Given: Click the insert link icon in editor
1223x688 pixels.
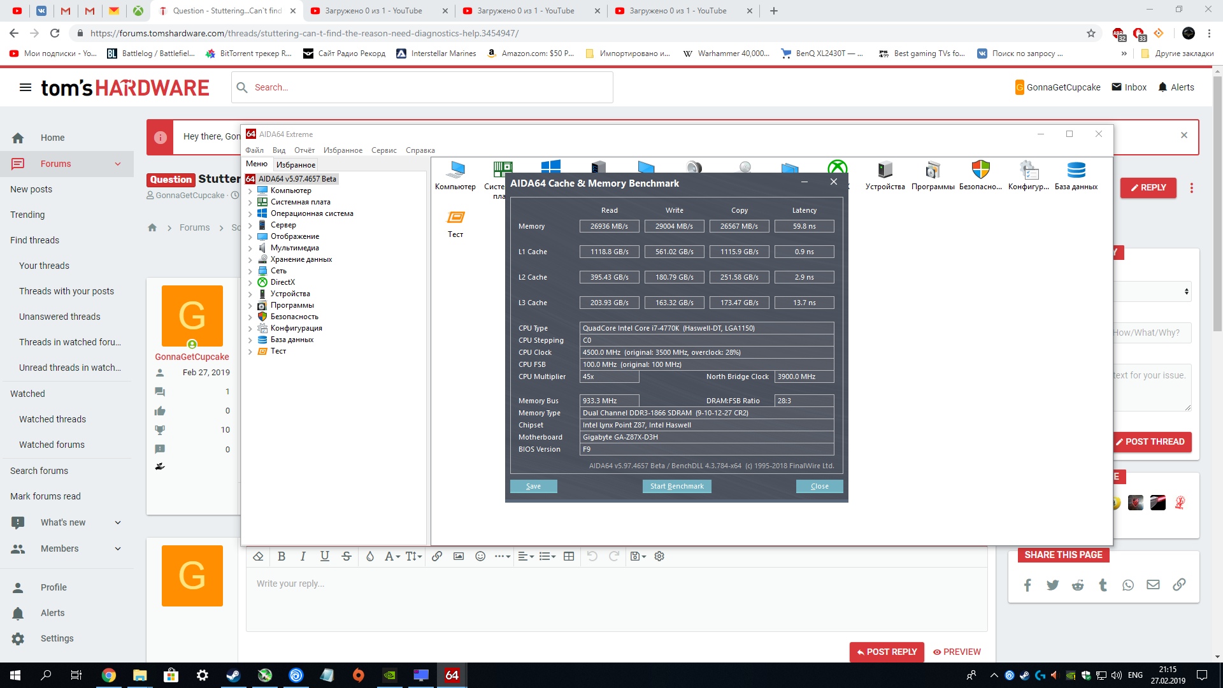Looking at the screenshot, I should (437, 556).
